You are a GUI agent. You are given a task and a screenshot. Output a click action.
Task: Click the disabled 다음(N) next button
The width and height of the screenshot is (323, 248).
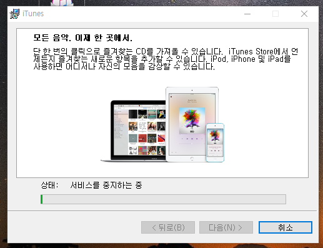click(x=226, y=227)
